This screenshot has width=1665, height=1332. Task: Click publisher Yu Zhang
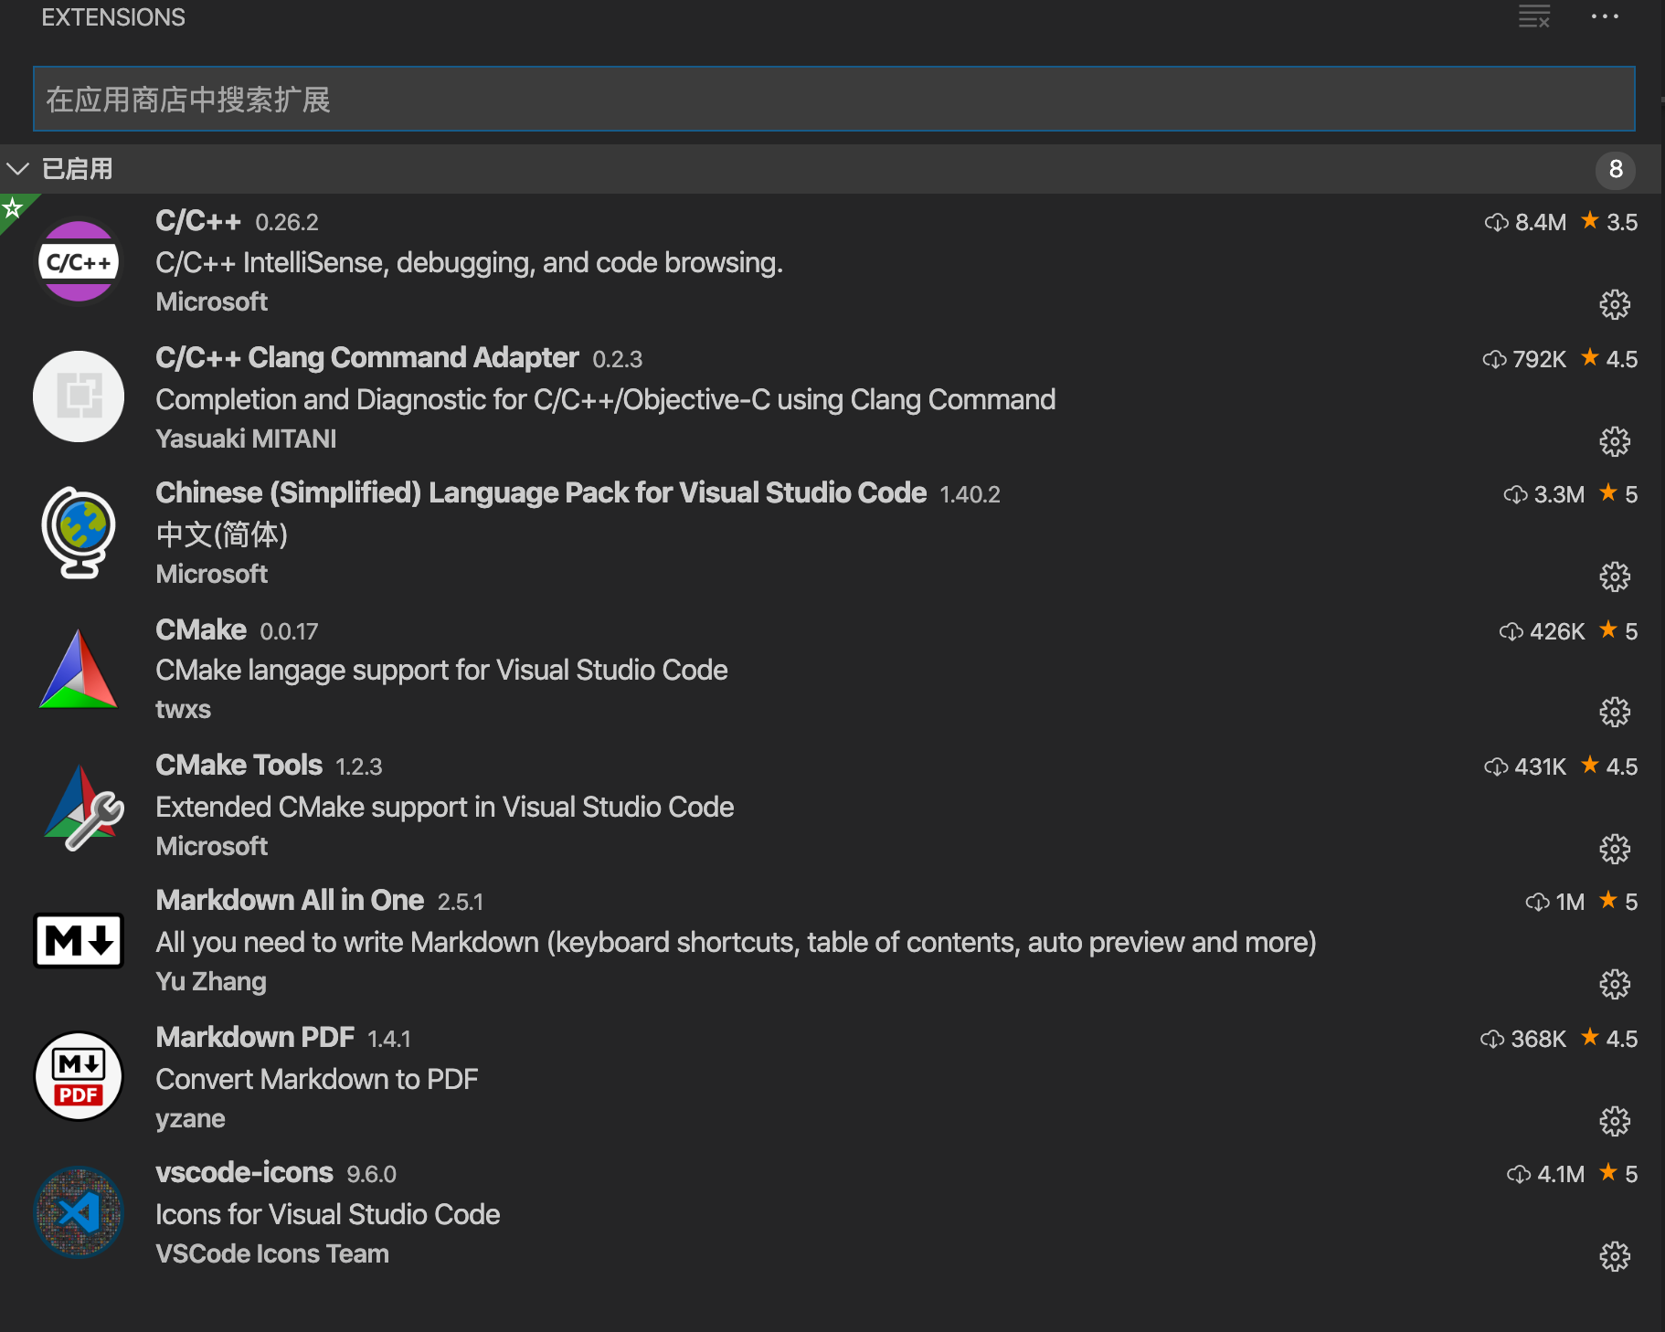pos(211,981)
